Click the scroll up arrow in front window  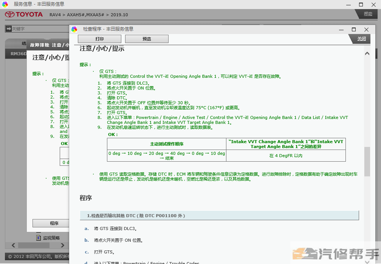pos(367,53)
